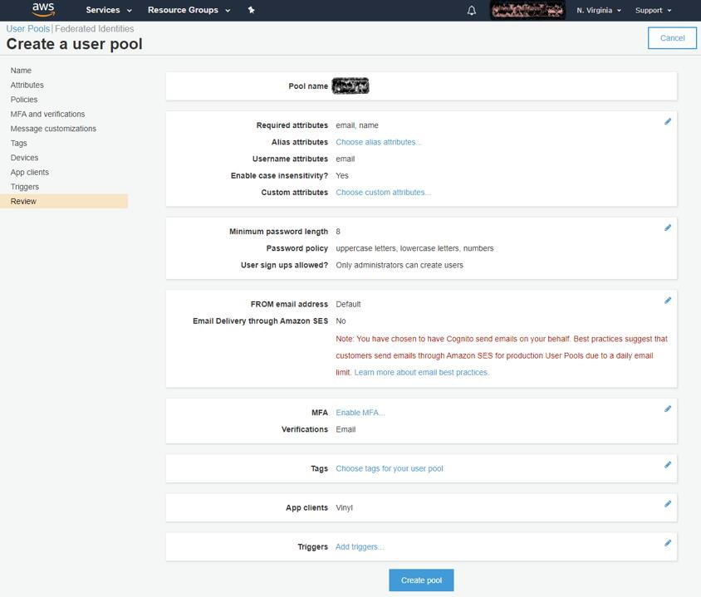This screenshot has width=701, height=597.
Task: Edit the FROM email address section pencil
Action: (x=668, y=301)
